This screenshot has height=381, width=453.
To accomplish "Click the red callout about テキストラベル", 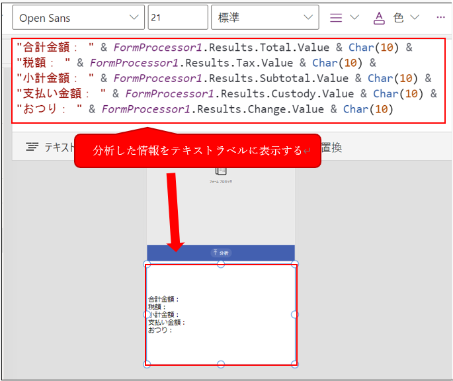I will pos(197,150).
